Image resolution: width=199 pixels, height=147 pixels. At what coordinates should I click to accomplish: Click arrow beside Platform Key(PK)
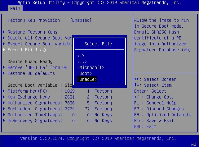[4, 91]
